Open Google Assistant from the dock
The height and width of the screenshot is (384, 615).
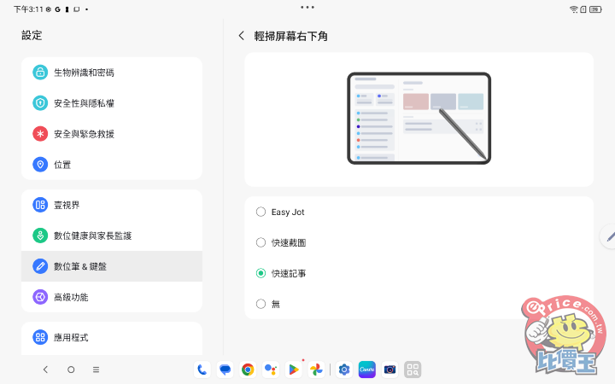271,369
